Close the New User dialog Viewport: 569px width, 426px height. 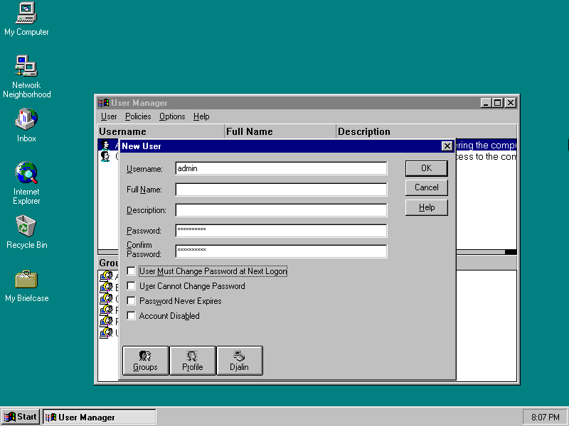click(447, 146)
